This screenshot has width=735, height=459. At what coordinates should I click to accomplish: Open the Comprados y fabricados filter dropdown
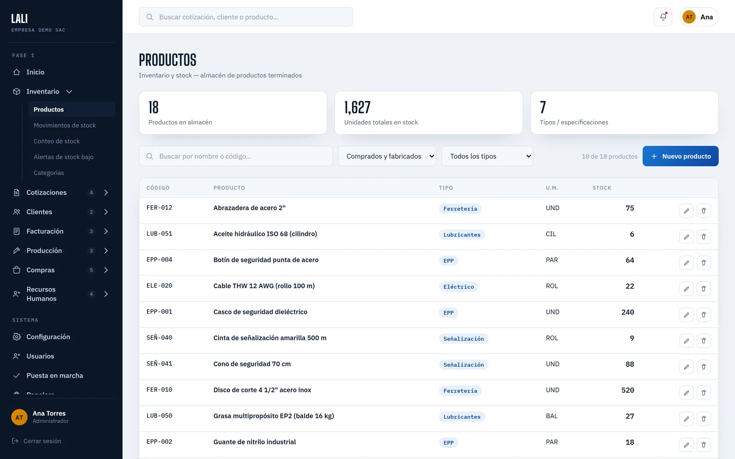(387, 156)
